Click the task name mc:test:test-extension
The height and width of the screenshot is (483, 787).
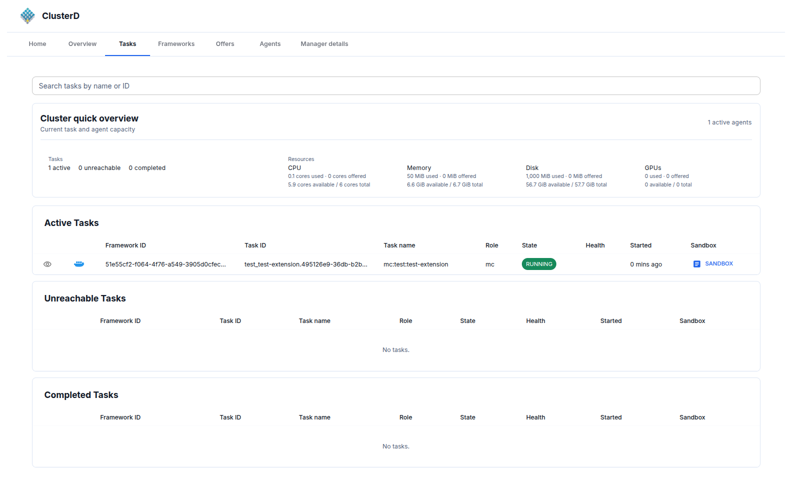416,264
